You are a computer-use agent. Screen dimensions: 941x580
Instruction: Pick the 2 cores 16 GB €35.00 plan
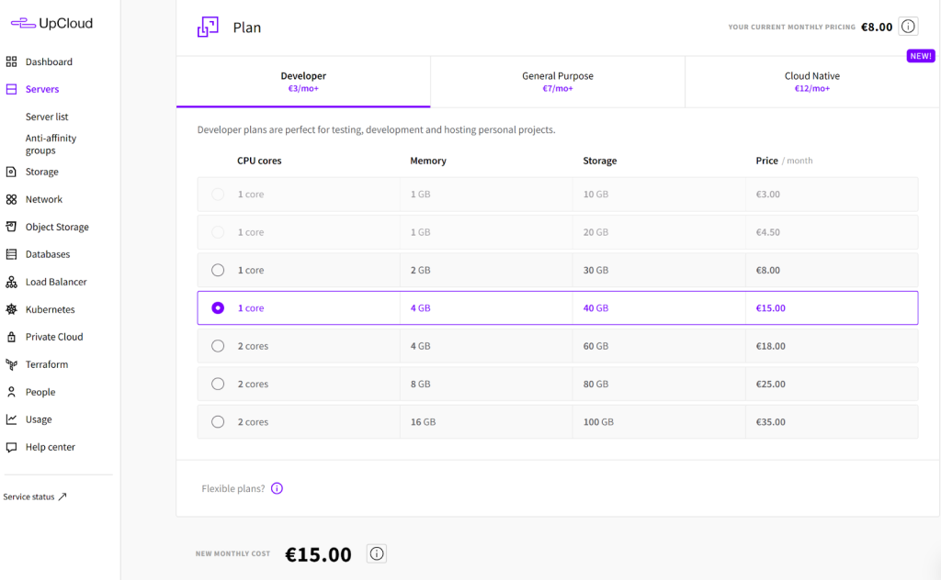(218, 422)
